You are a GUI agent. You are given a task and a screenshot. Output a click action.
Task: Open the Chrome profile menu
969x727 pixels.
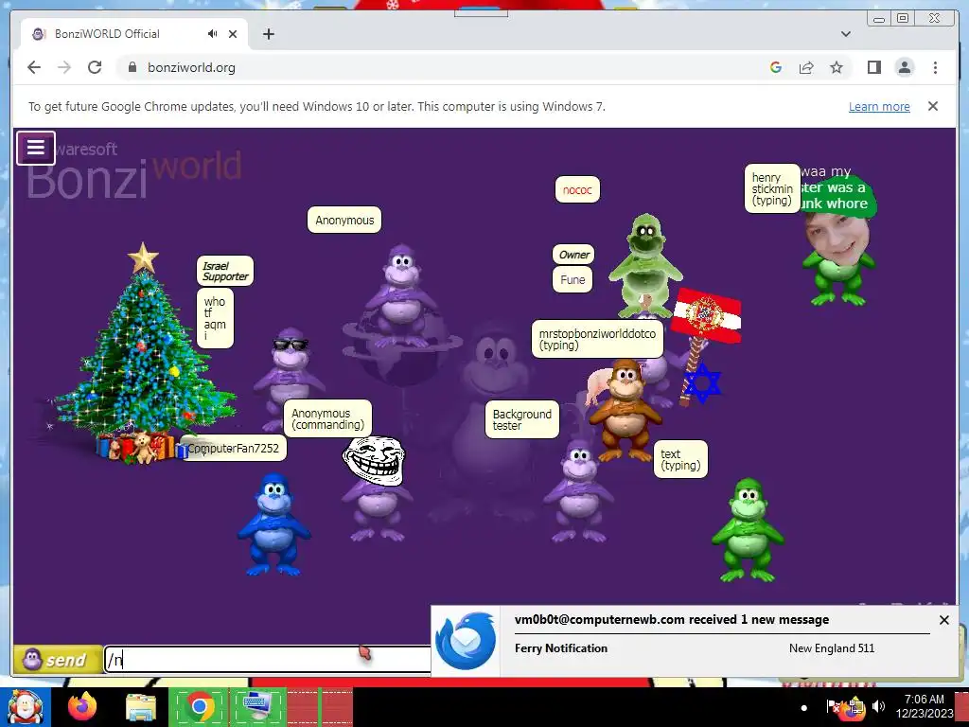(905, 67)
